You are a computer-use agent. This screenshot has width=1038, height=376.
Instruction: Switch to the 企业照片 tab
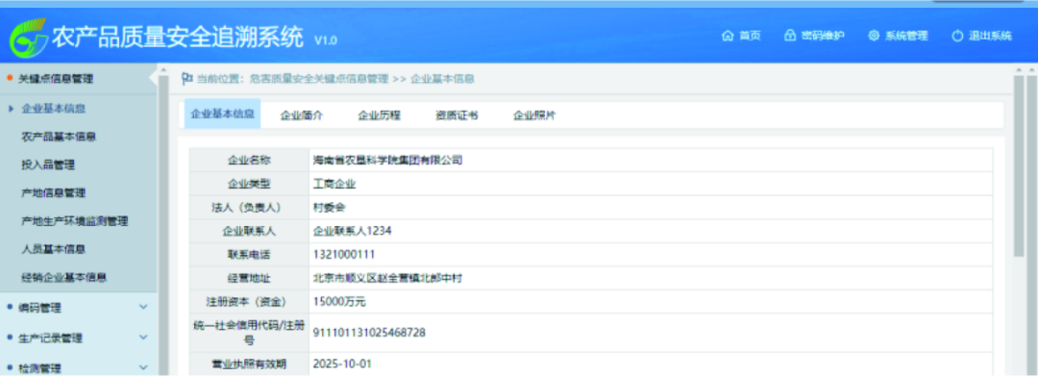(x=534, y=114)
